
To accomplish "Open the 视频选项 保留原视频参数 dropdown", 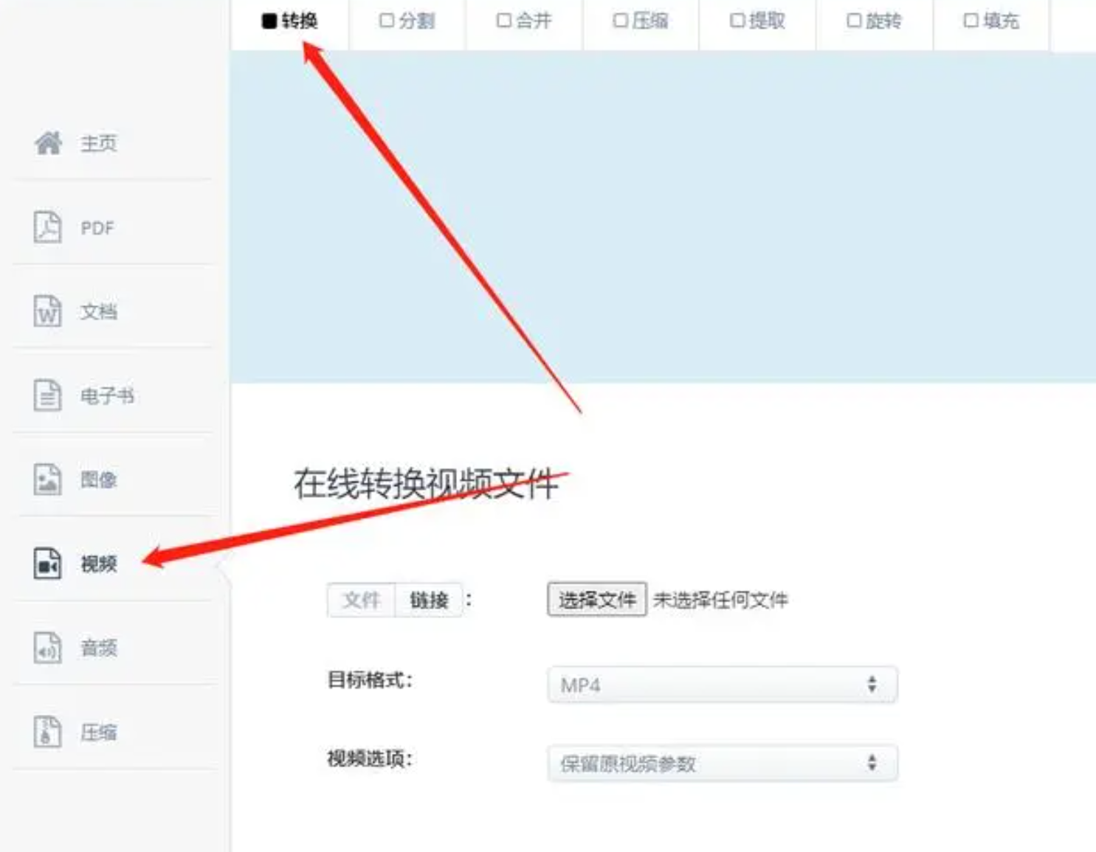I will (x=723, y=763).
